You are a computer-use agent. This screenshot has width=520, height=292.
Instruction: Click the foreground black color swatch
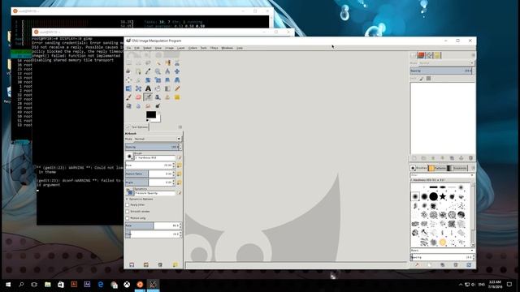point(151,114)
